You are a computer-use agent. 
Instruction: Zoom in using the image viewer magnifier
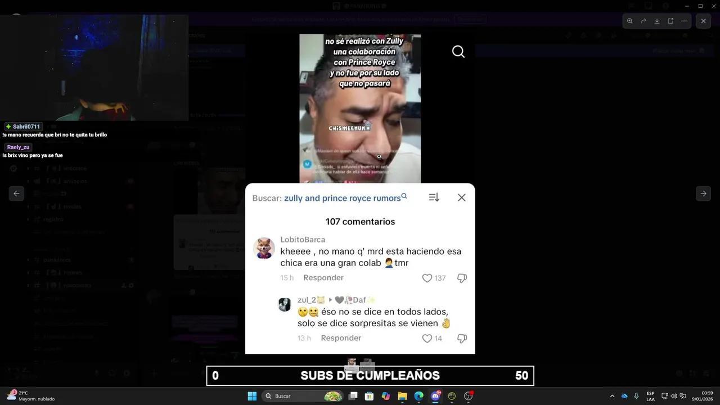click(x=629, y=21)
